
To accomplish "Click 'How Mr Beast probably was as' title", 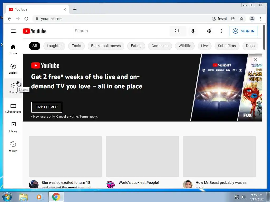I will coord(221,184).
